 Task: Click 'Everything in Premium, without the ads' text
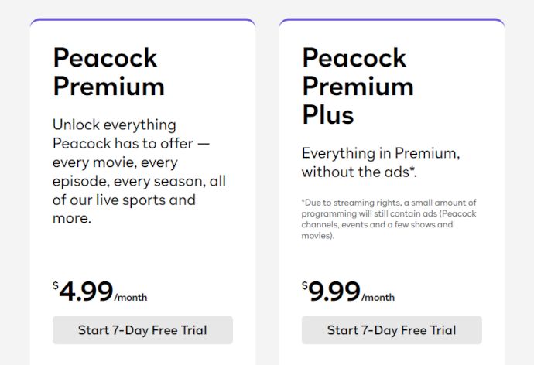coord(381,162)
